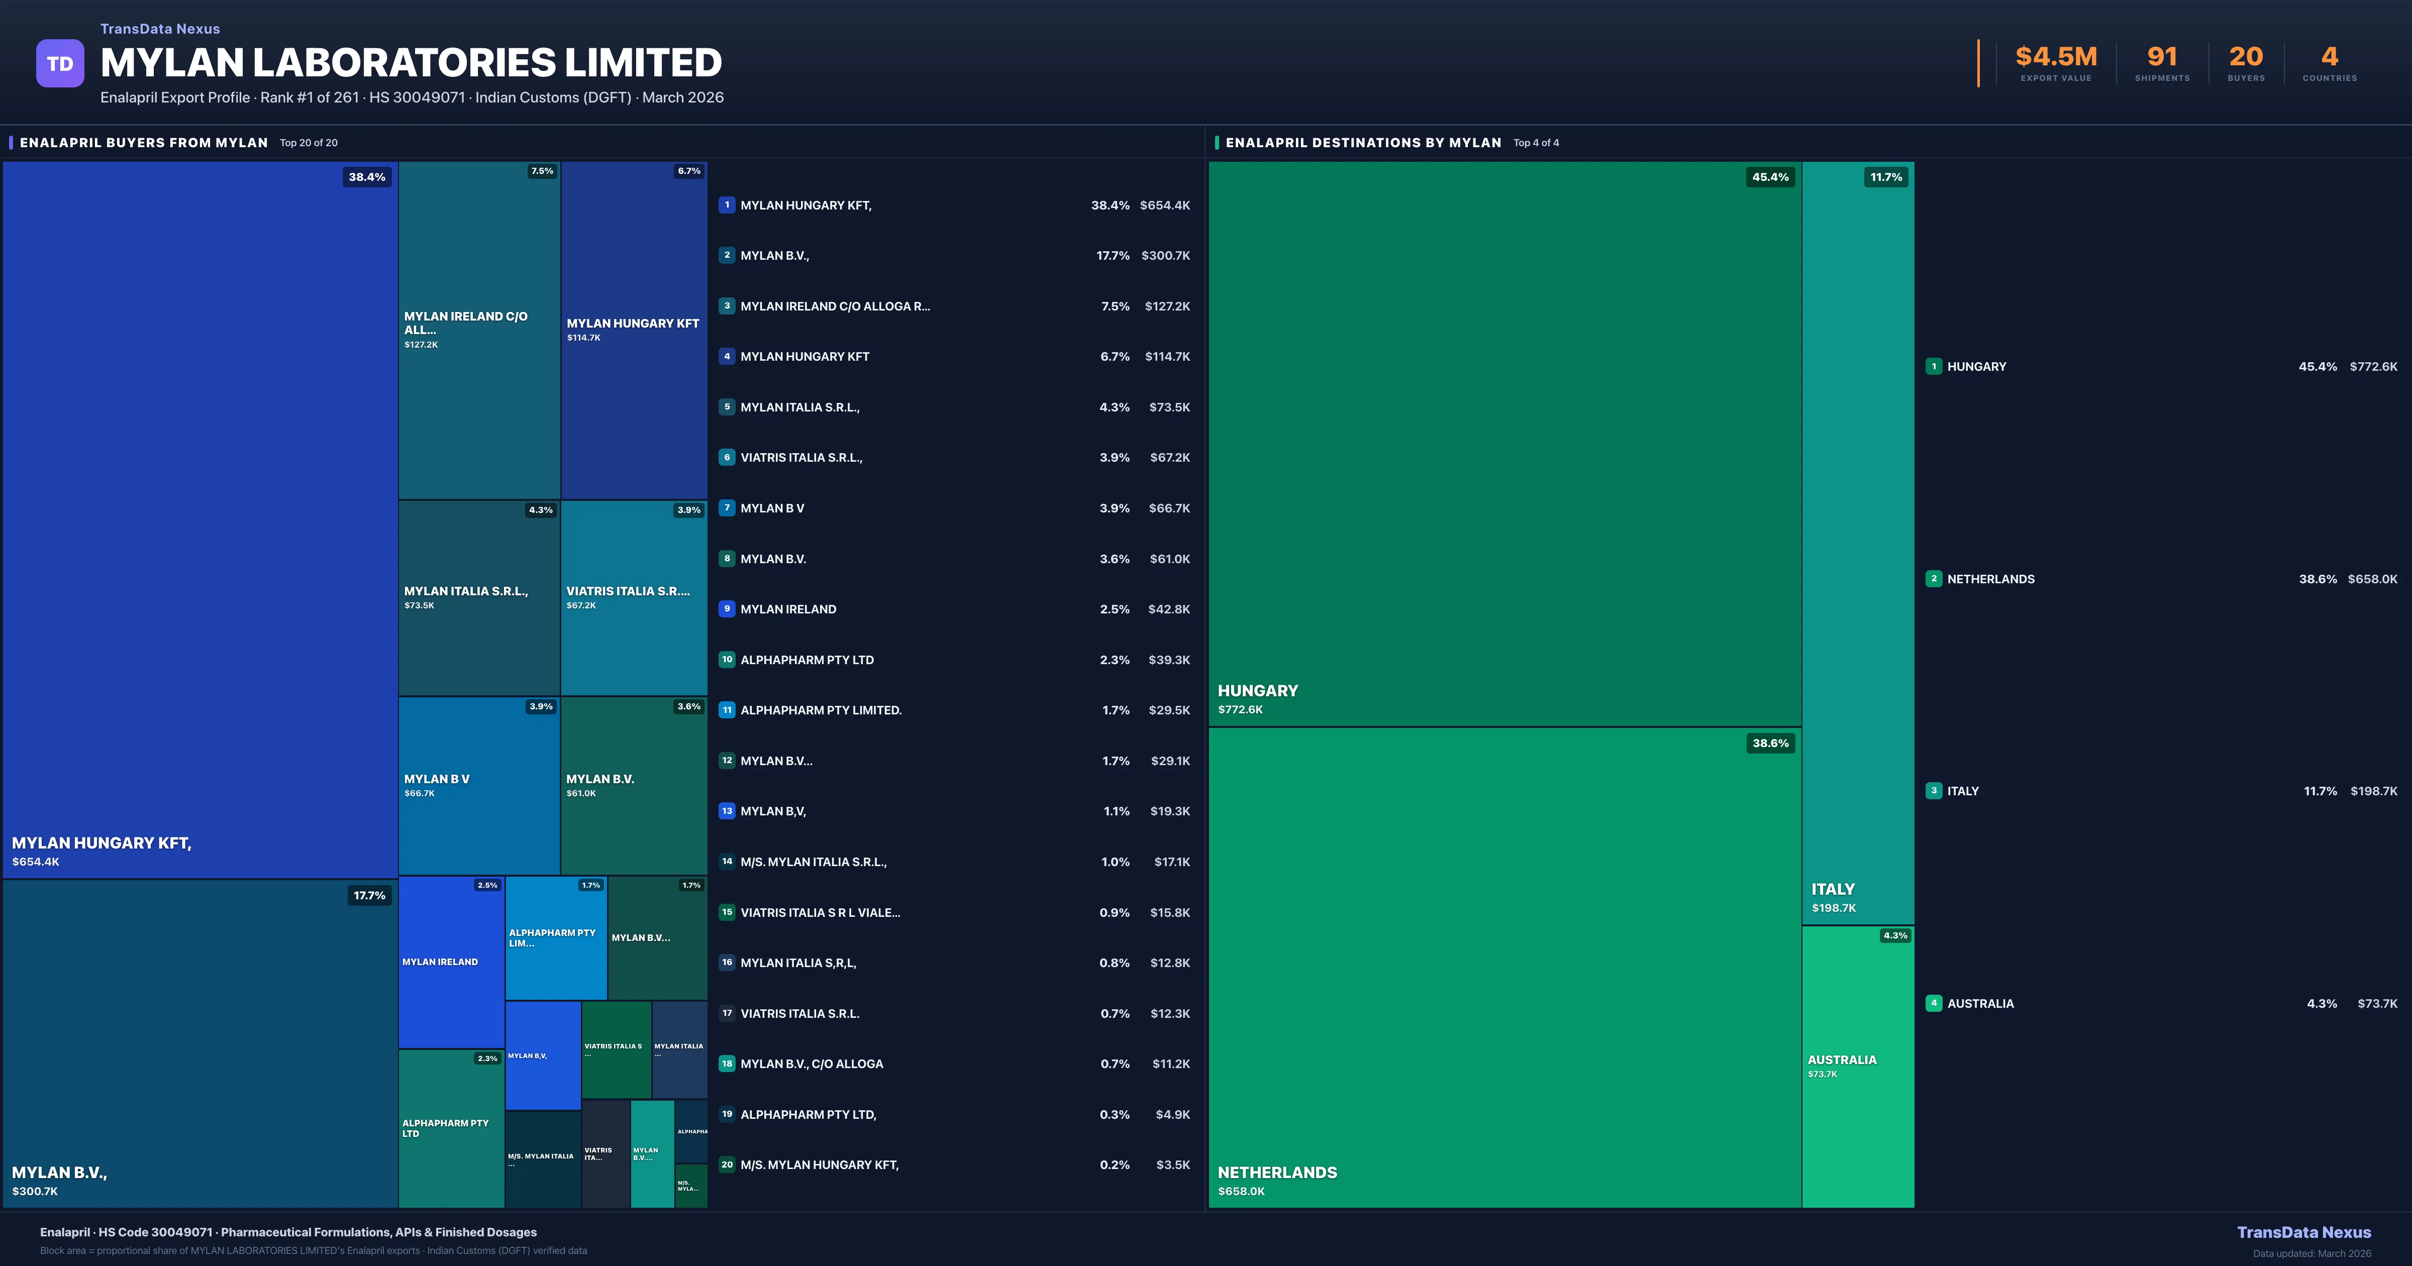
Task: Click the MYLAN IRELAND C/O ALL... treemap tile
Action: (x=478, y=330)
